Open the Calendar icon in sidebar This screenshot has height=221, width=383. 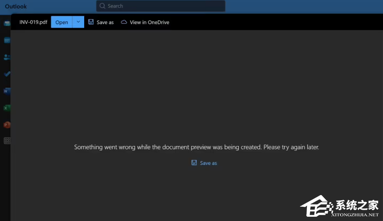click(7, 40)
